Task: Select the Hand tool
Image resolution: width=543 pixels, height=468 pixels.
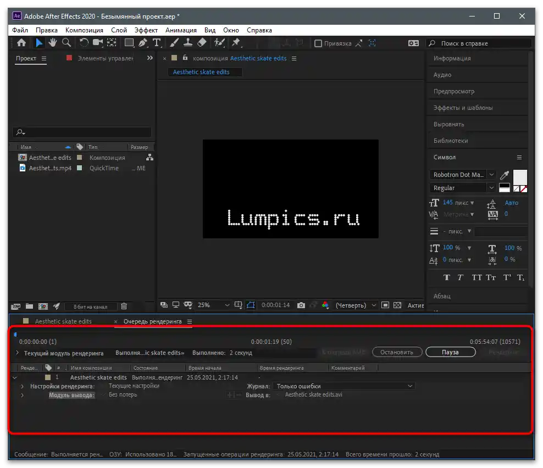Action: [x=53, y=43]
